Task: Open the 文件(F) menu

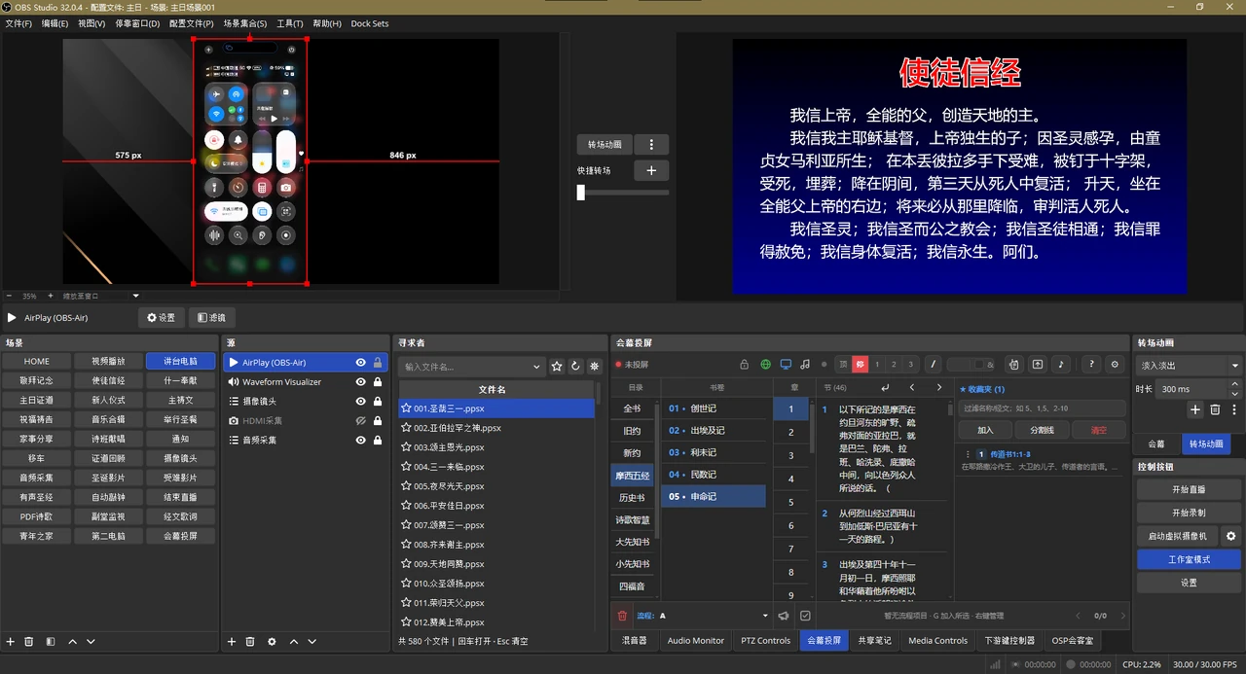Action: tap(18, 23)
